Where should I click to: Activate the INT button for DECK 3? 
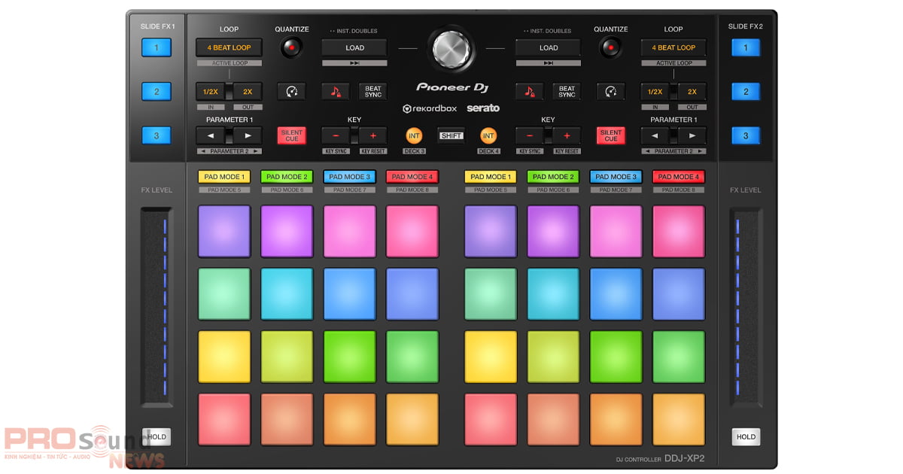412,135
